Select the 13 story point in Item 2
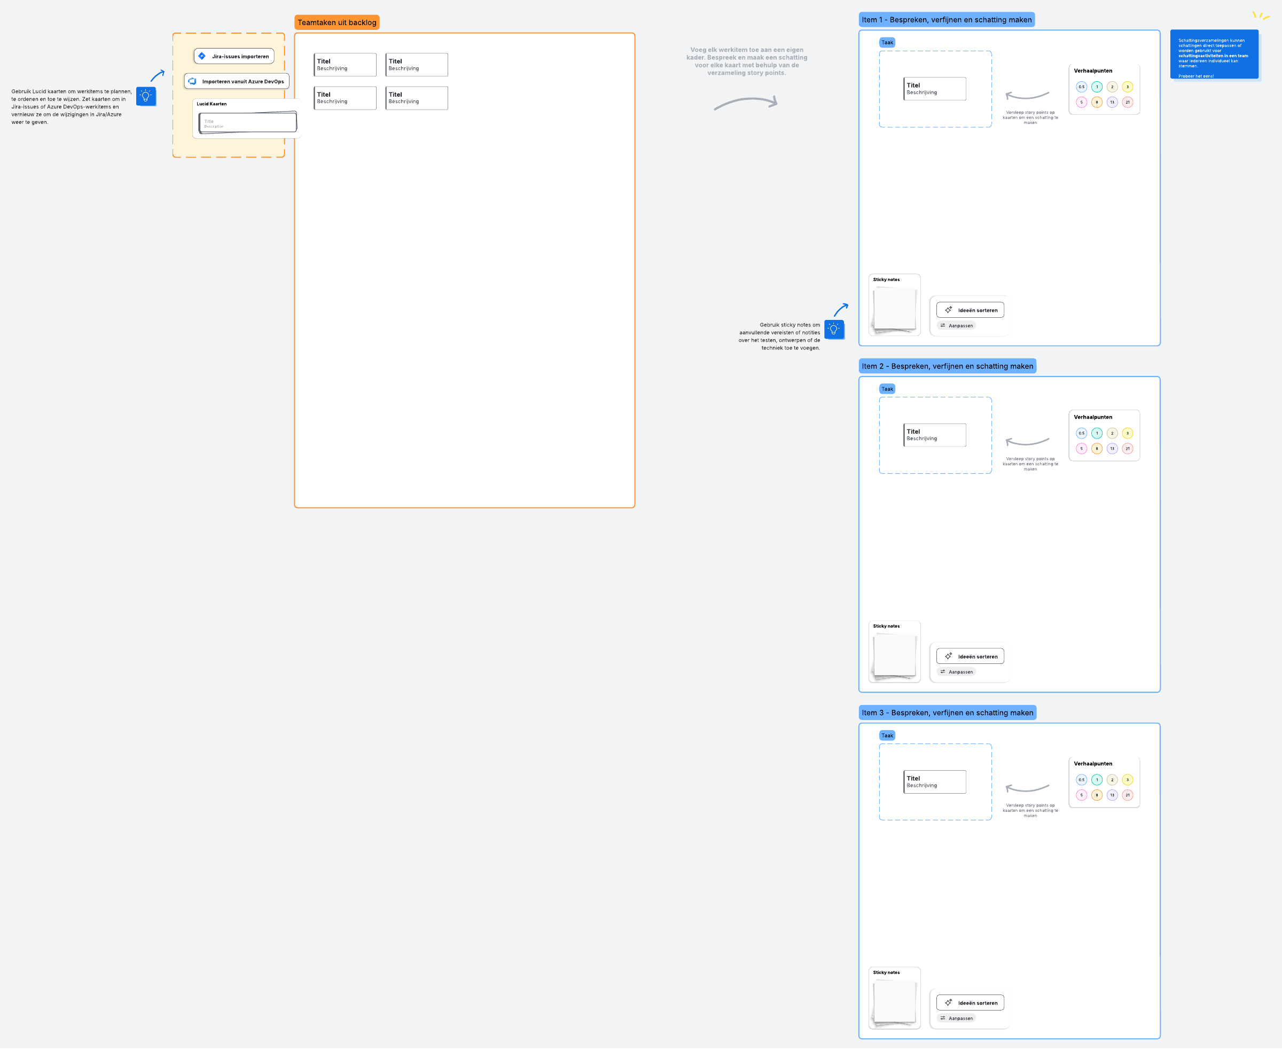 point(1112,448)
